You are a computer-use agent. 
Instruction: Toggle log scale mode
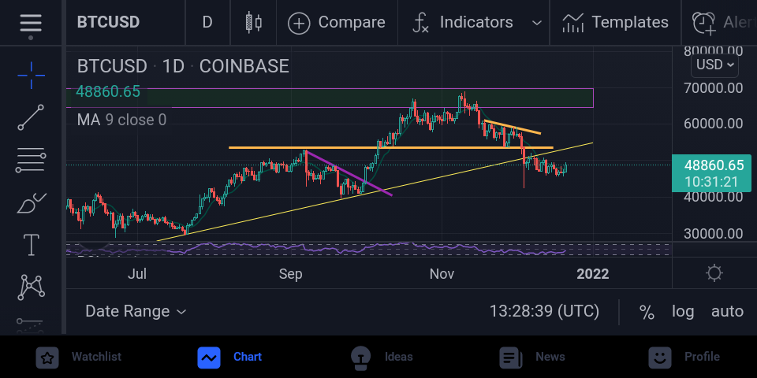[x=683, y=312]
